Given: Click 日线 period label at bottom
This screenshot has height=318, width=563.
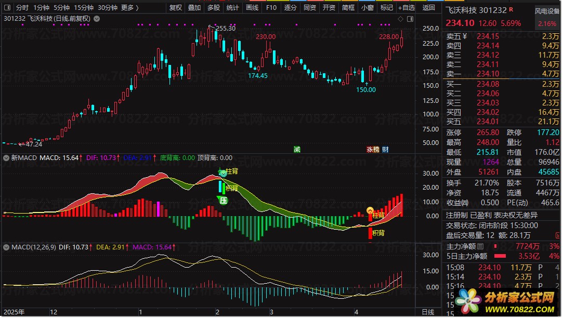Looking at the screenshot, I should 428,312.
